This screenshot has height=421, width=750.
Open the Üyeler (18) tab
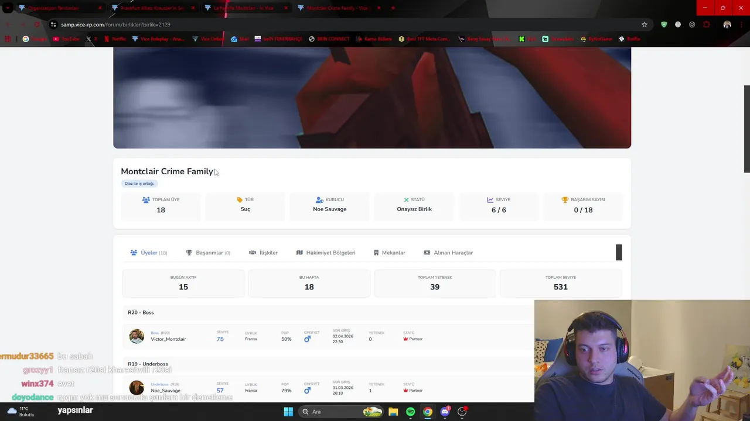pos(149,253)
